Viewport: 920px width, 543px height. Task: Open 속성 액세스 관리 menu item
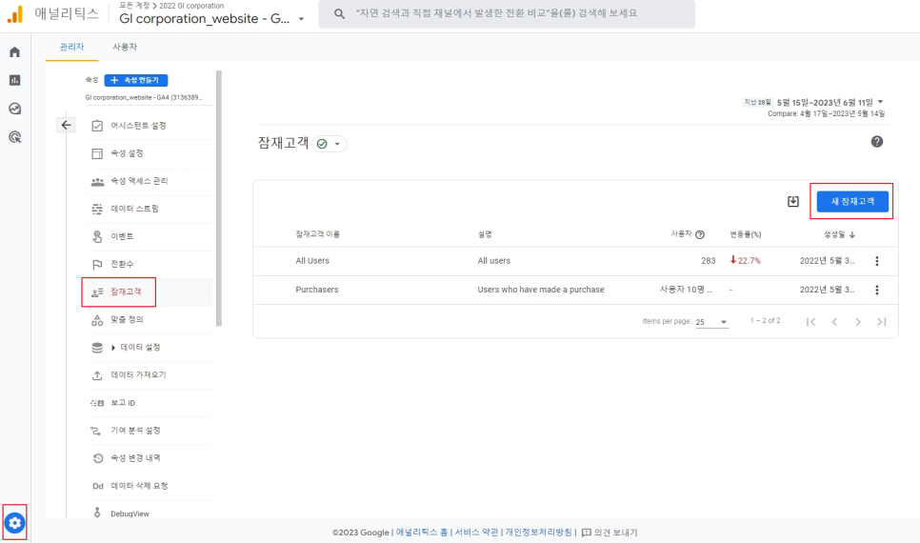[x=150, y=181]
